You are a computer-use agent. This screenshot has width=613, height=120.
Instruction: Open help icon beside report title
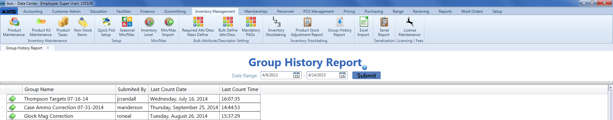pos(365,67)
